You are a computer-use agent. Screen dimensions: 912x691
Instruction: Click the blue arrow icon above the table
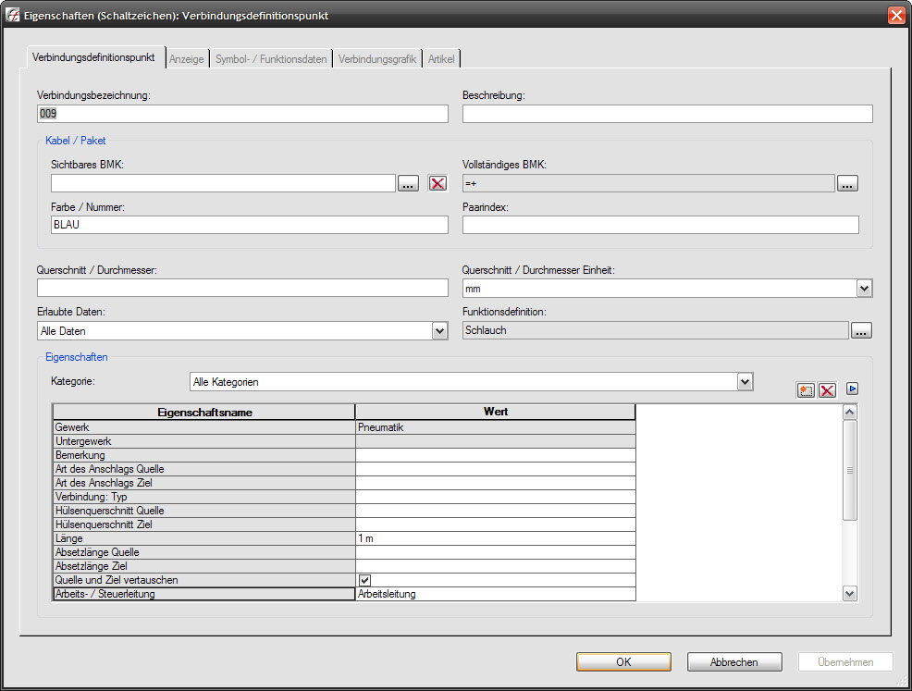pyautogui.click(x=852, y=389)
